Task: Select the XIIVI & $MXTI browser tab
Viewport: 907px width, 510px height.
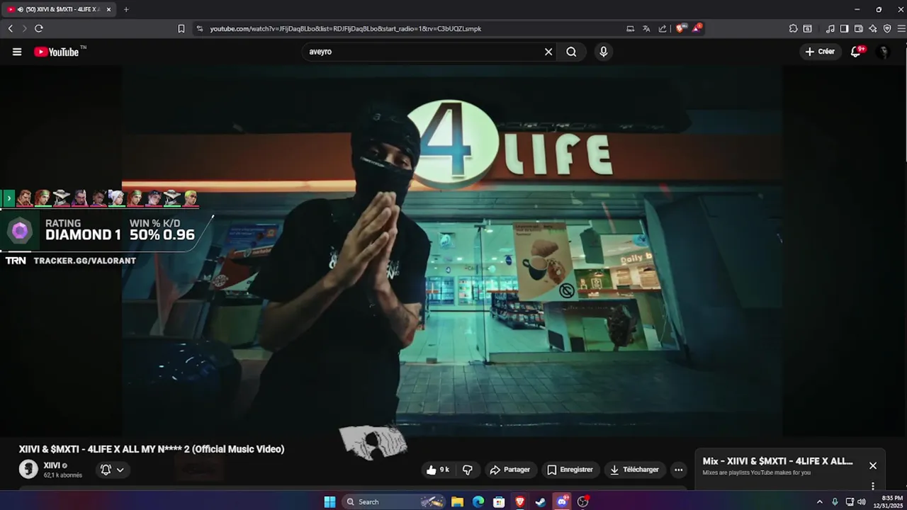Action: [x=59, y=9]
